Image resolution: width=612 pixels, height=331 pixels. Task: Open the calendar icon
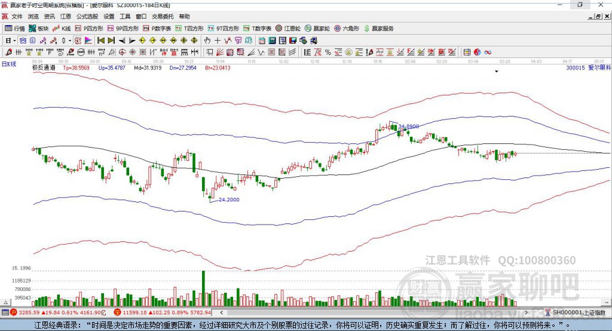click(x=262, y=41)
